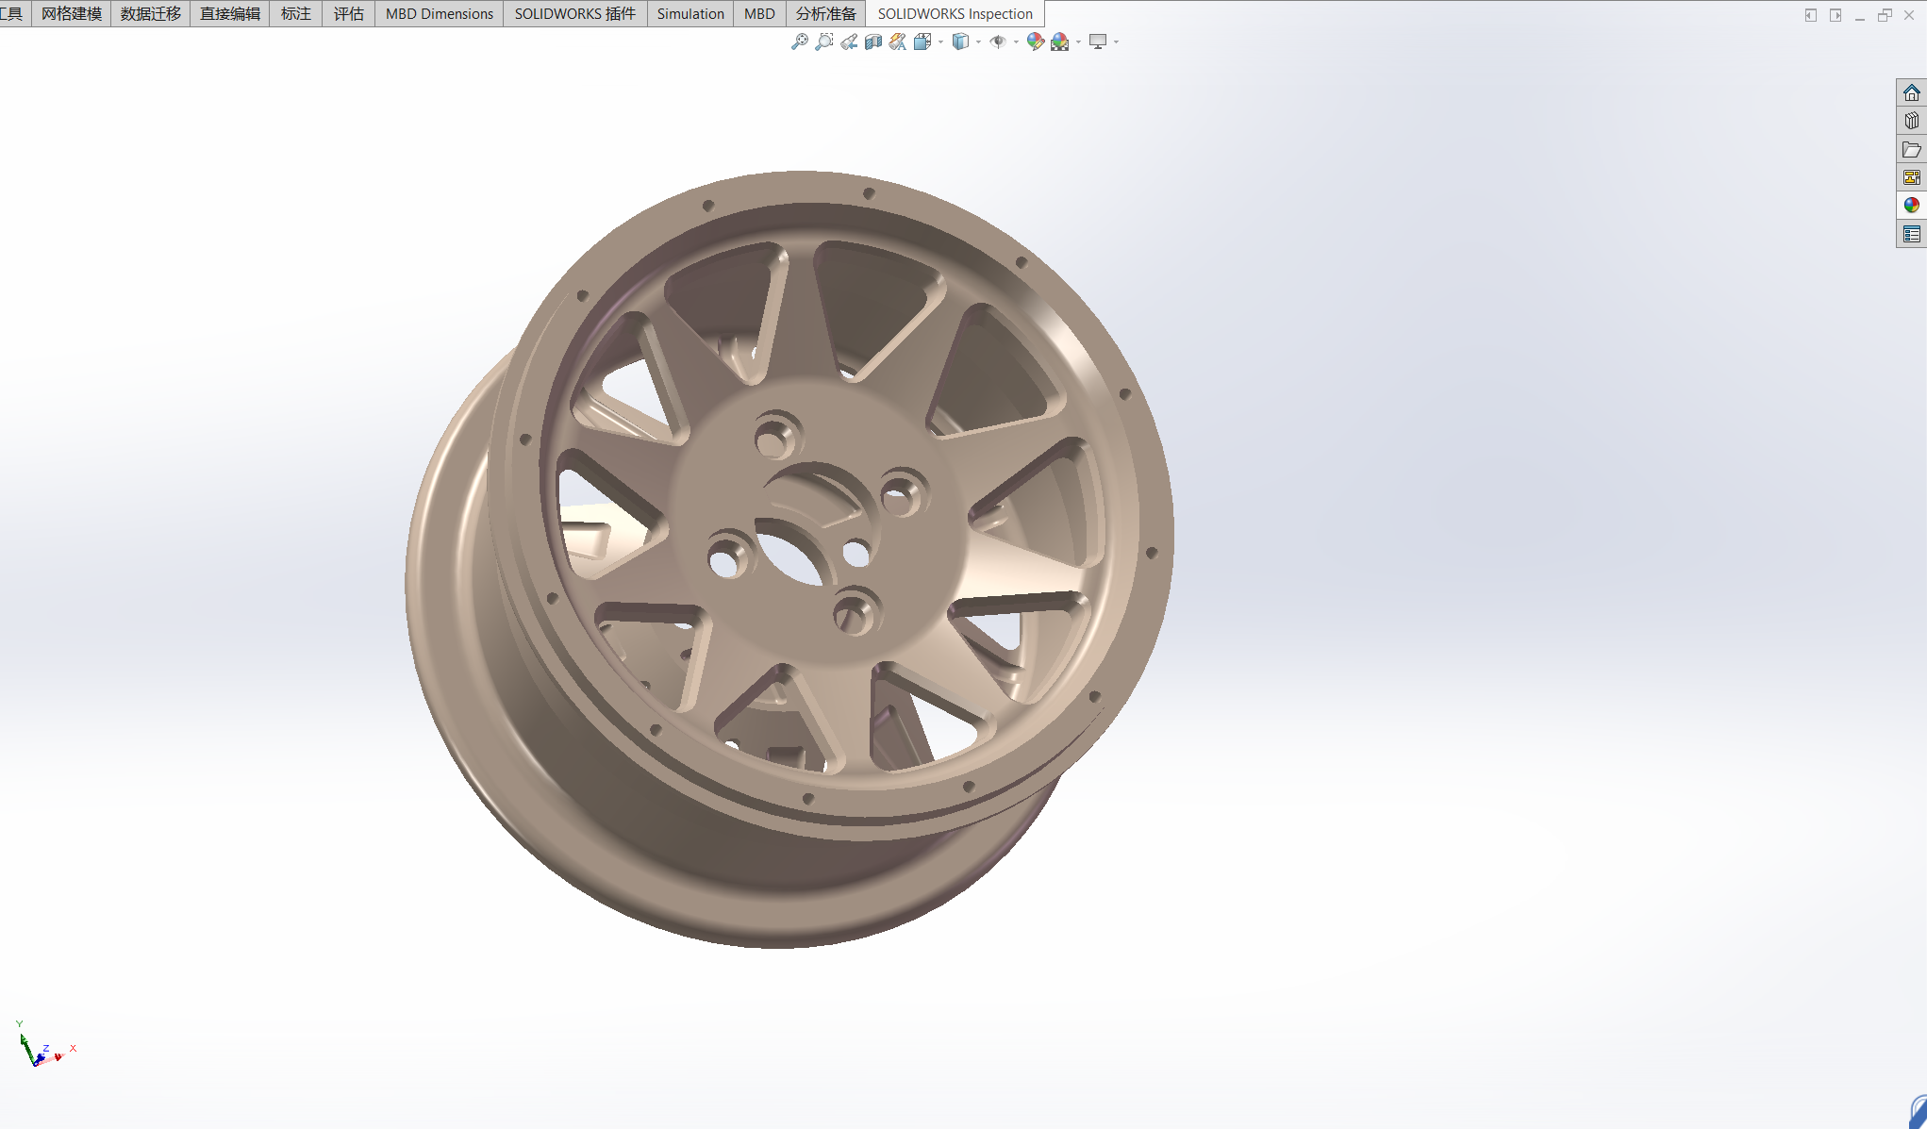
Task: Open the Custom Properties task pane tab
Action: 1911,234
